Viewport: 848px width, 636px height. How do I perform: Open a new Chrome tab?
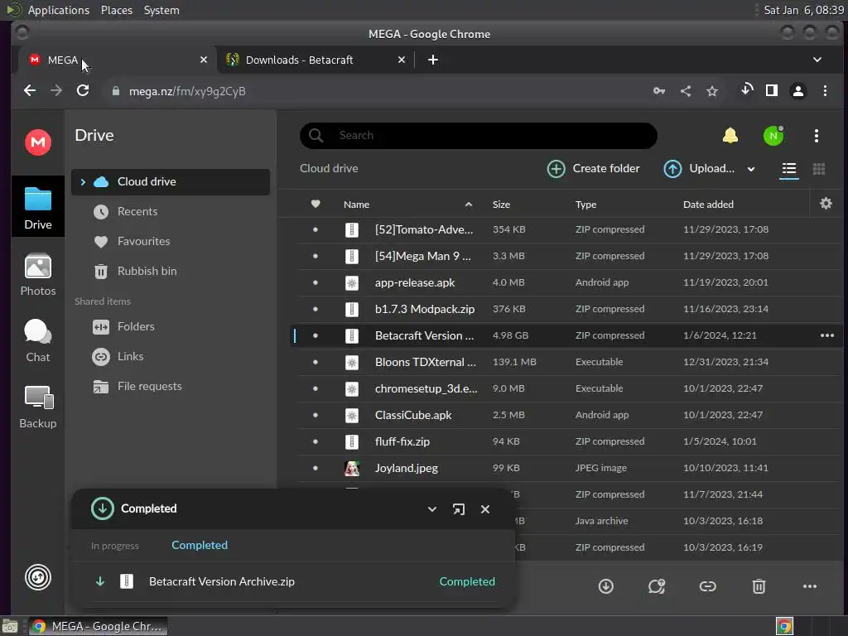click(432, 60)
